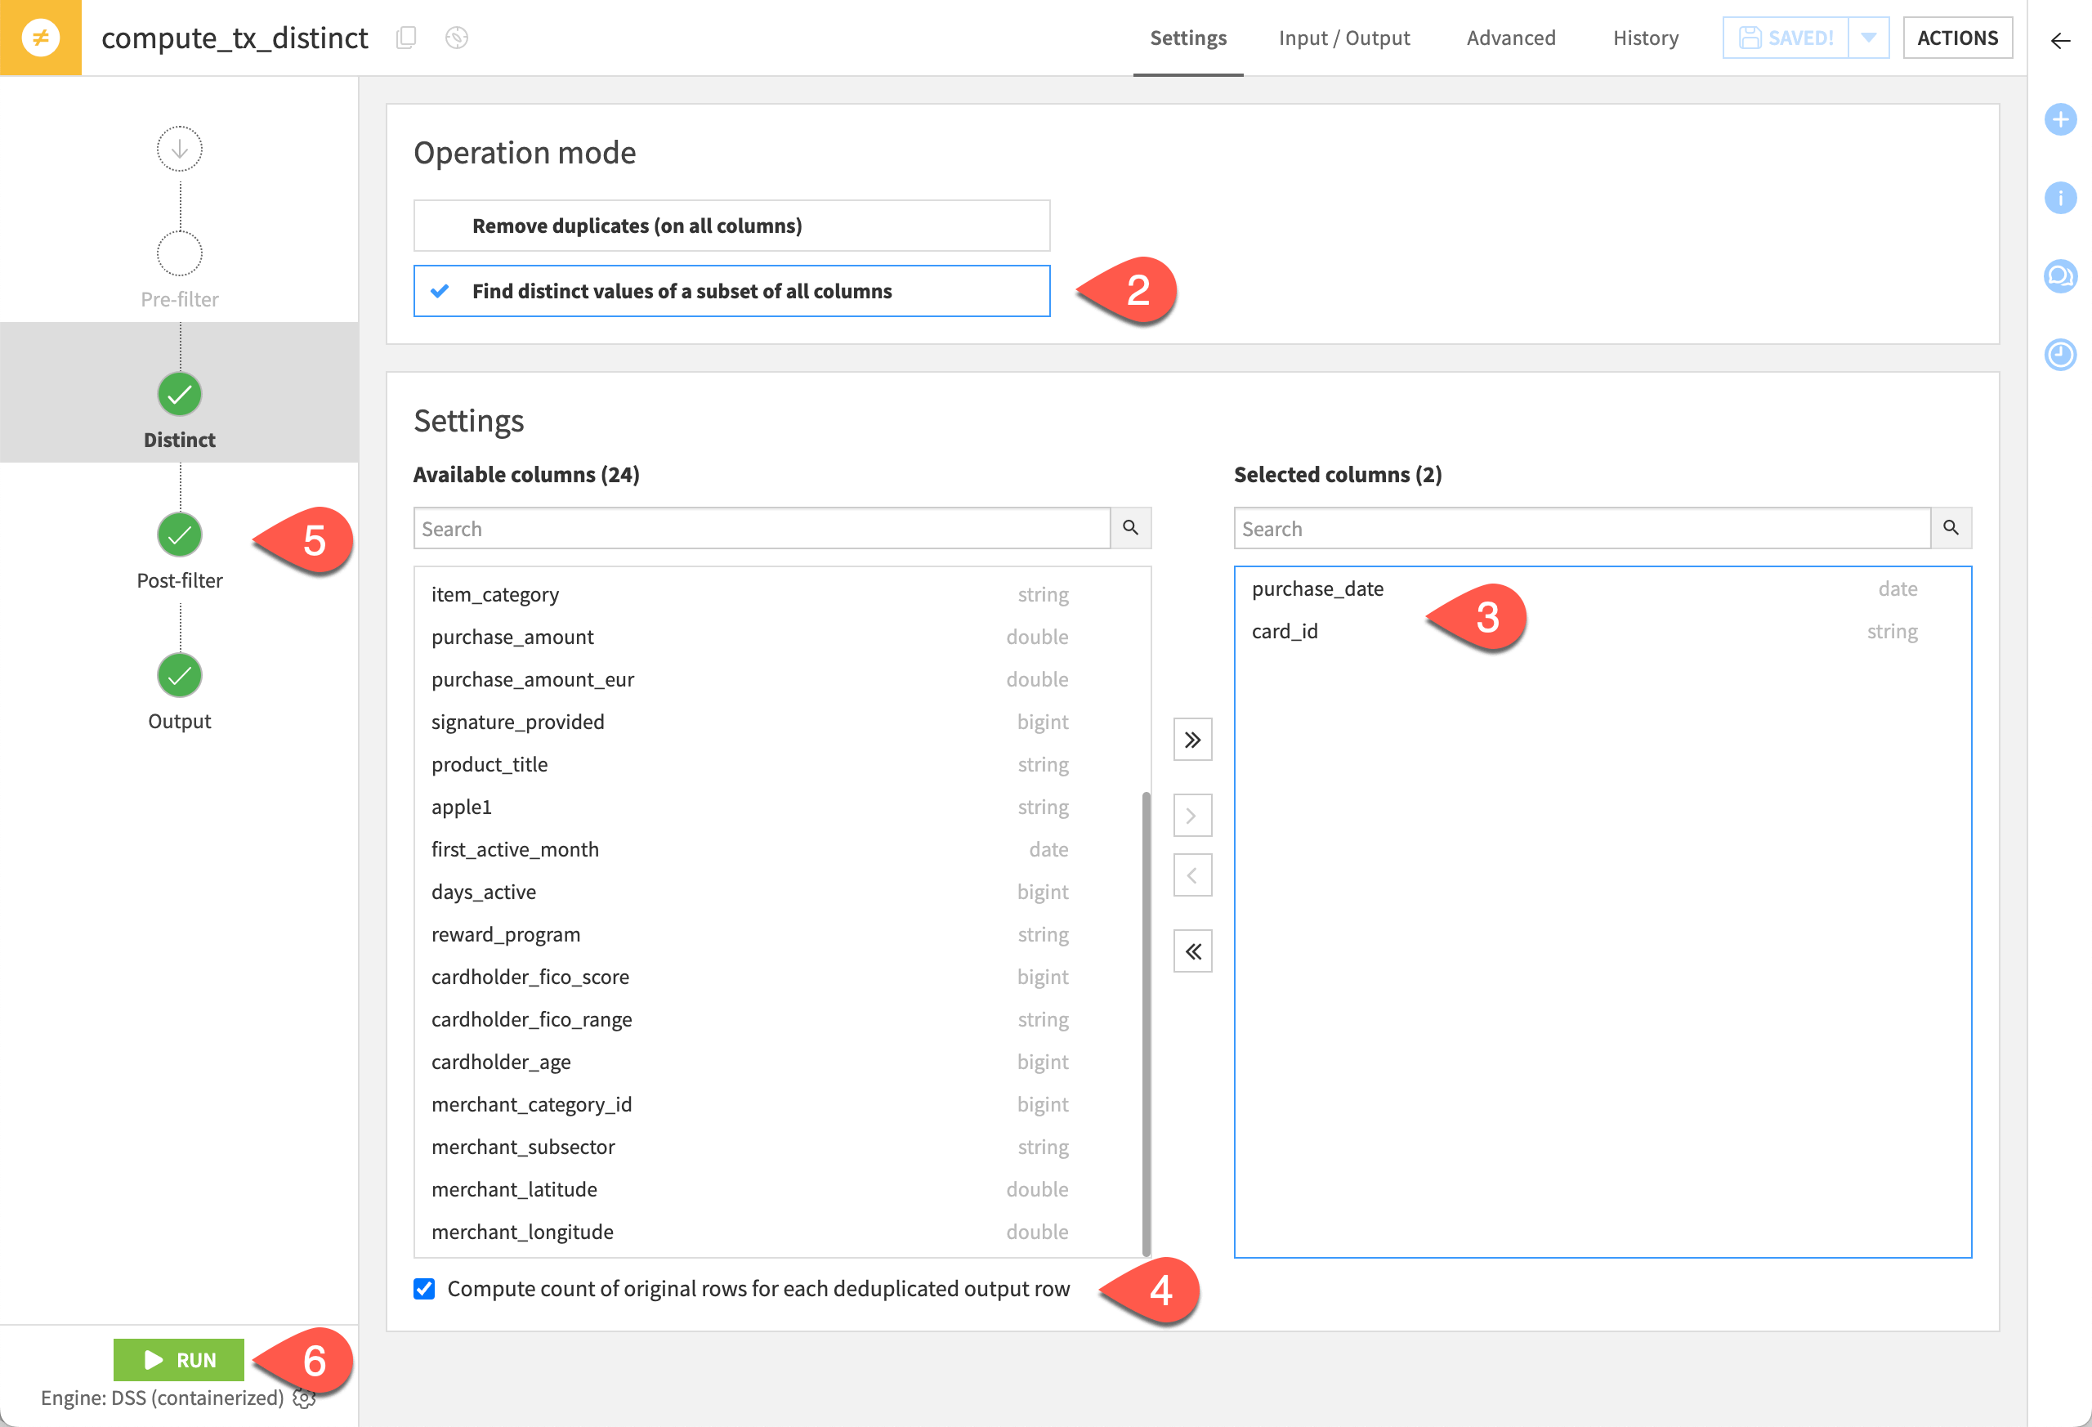The height and width of the screenshot is (1427, 2092).
Task: Uncheck Compute count of original rows
Action: (x=424, y=1289)
